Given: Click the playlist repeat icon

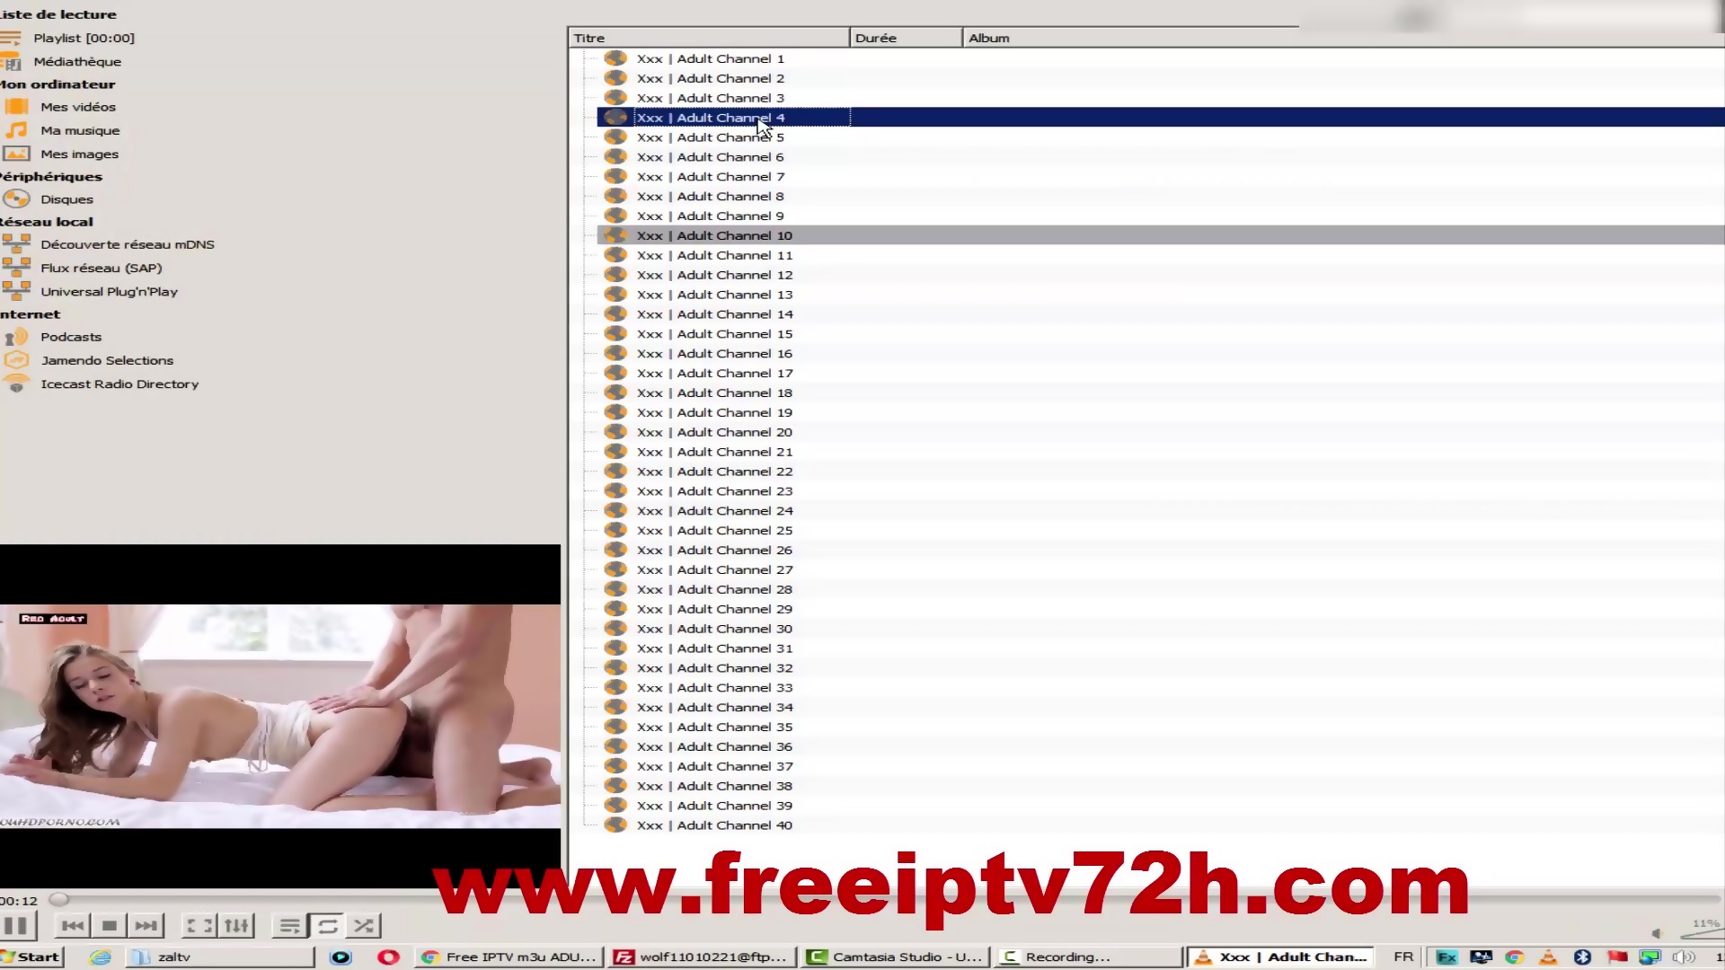Looking at the screenshot, I should 328,926.
